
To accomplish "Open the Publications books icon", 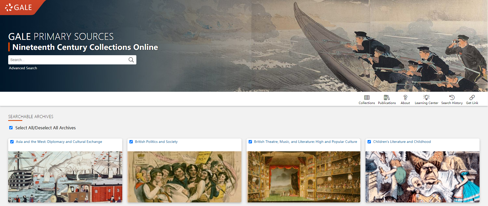I will (387, 97).
